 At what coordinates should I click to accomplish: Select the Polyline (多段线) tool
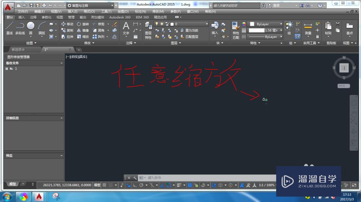pos(20,28)
